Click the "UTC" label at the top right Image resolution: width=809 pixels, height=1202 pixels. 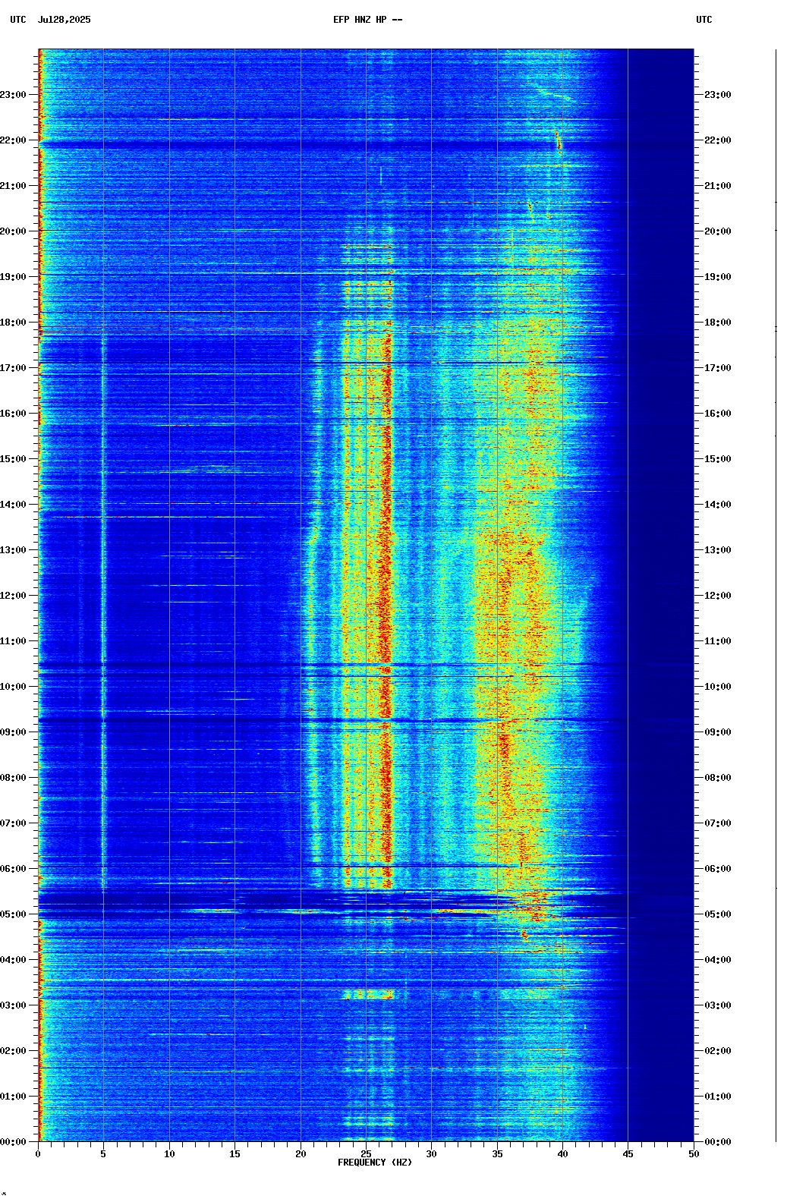704,20
